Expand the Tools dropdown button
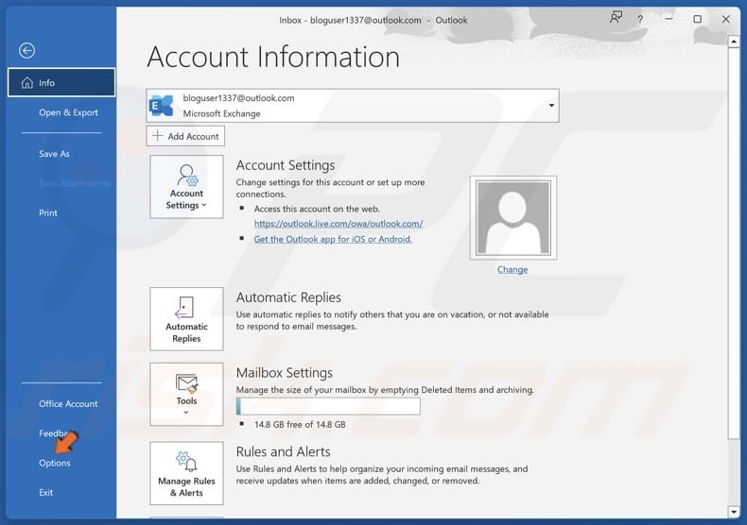Image resolution: width=747 pixels, height=525 pixels. point(186,395)
